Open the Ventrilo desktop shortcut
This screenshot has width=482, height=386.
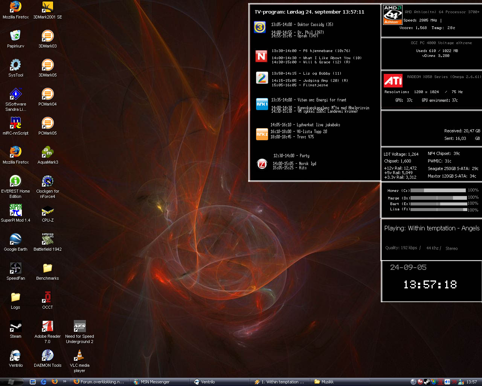pos(15,358)
